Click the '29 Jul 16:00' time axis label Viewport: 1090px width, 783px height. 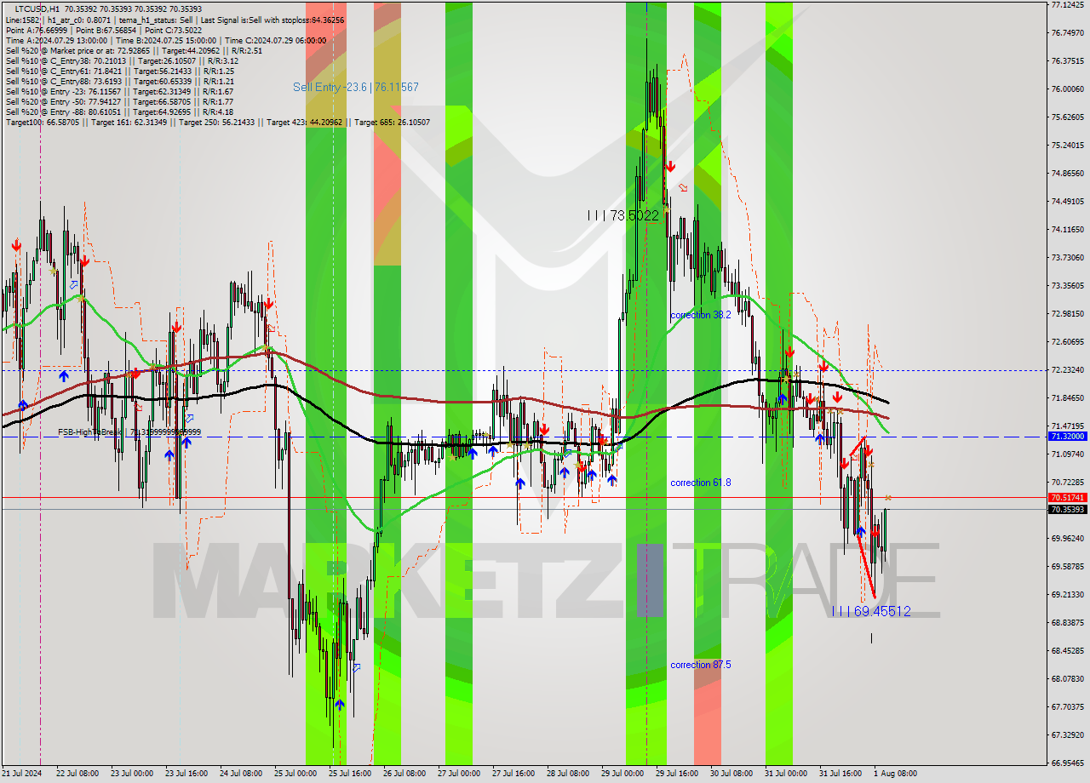(x=677, y=774)
